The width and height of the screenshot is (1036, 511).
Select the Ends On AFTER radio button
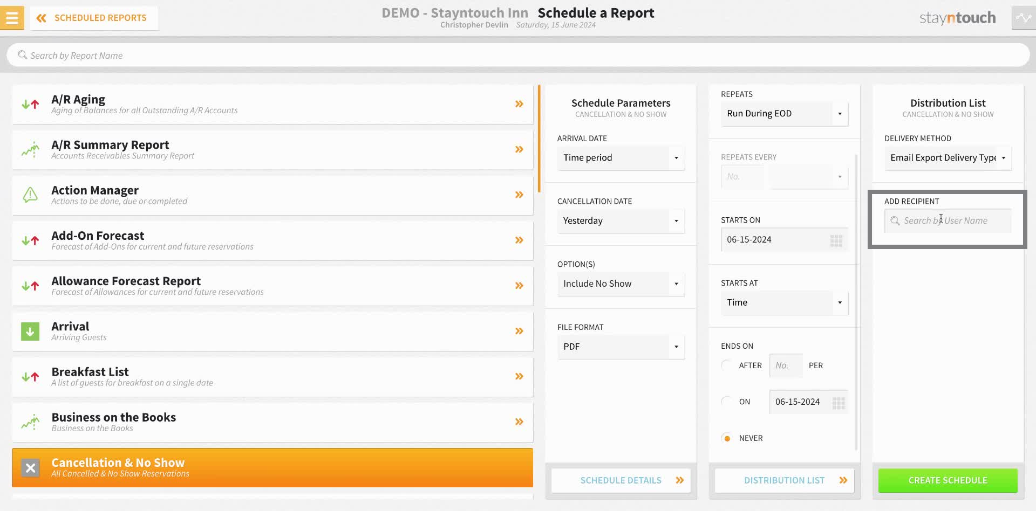point(727,365)
